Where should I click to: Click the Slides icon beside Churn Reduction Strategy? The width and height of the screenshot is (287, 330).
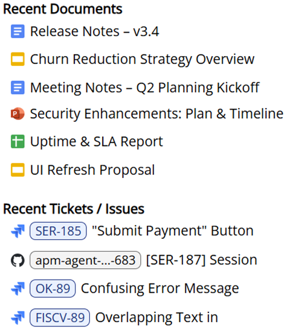pos(18,59)
